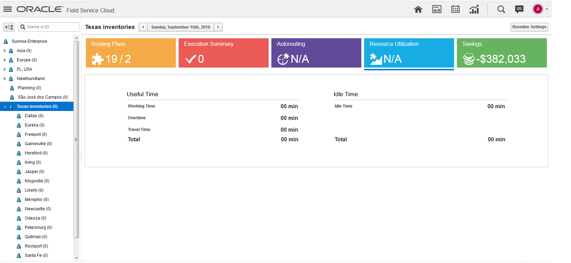Select Quitman (0) in the tree
Viewport: 571px width, 263px height.
36,237
